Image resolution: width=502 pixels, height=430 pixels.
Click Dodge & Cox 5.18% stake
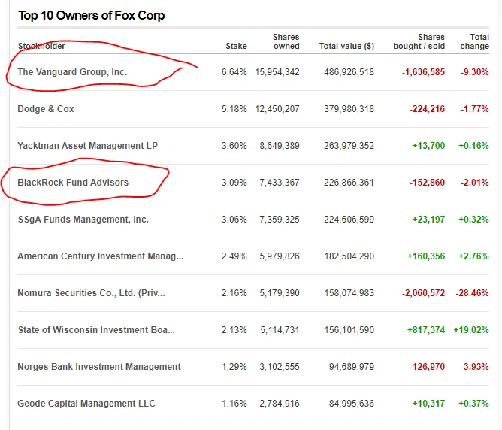tap(234, 109)
